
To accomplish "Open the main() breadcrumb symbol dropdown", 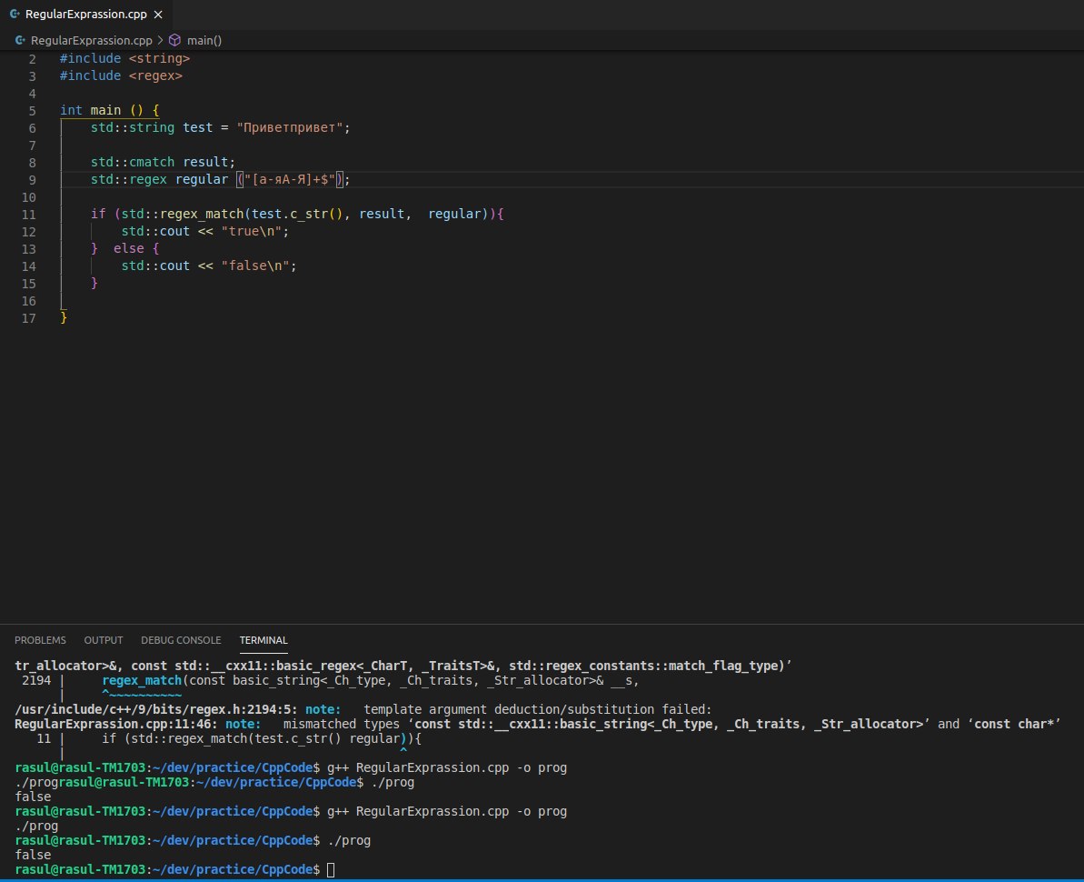I will point(204,40).
